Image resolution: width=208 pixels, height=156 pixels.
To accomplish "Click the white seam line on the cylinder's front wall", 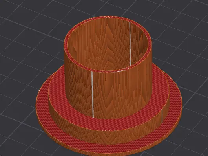I will [x=93, y=94].
